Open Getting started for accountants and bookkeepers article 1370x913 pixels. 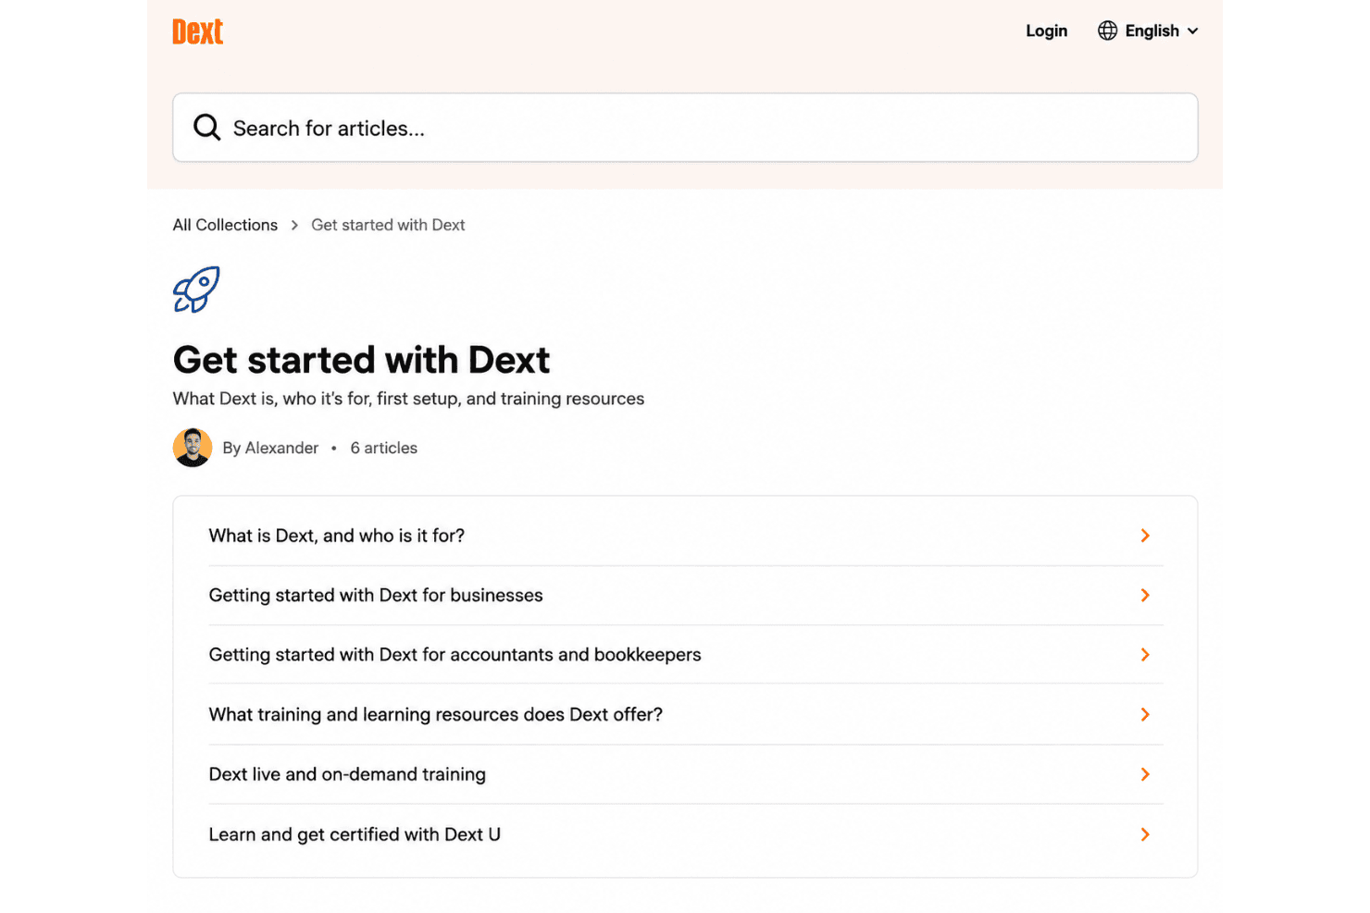click(x=685, y=654)
